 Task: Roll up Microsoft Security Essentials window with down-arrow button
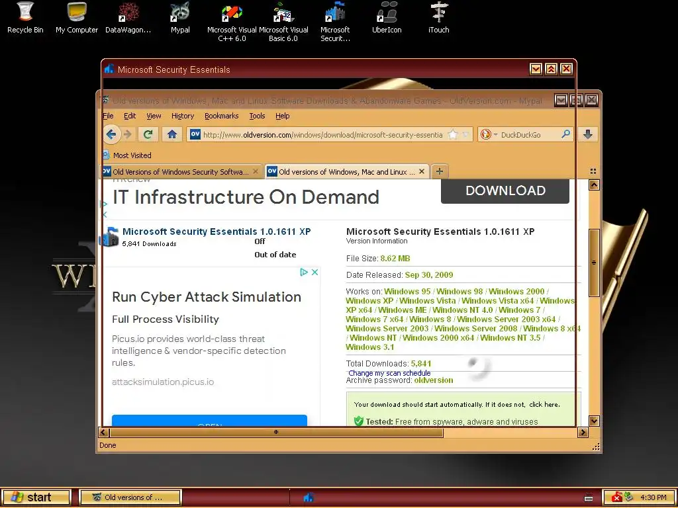pyautogui.click(x=536, y=69)
